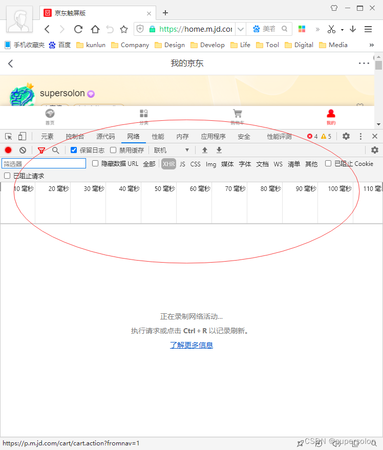Click the search magnifier in browser search box
Image resolution: width=383 pixels, height=450 pixels.
point(284,29)
